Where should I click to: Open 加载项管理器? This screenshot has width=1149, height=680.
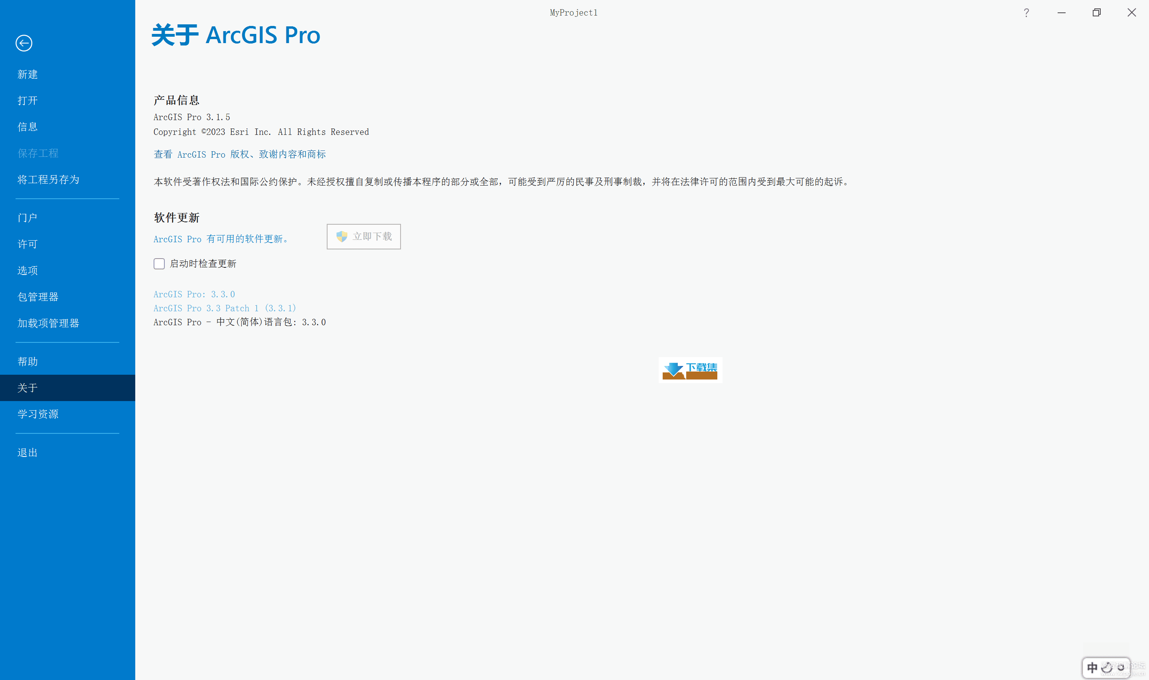click(x=67, y=323)
